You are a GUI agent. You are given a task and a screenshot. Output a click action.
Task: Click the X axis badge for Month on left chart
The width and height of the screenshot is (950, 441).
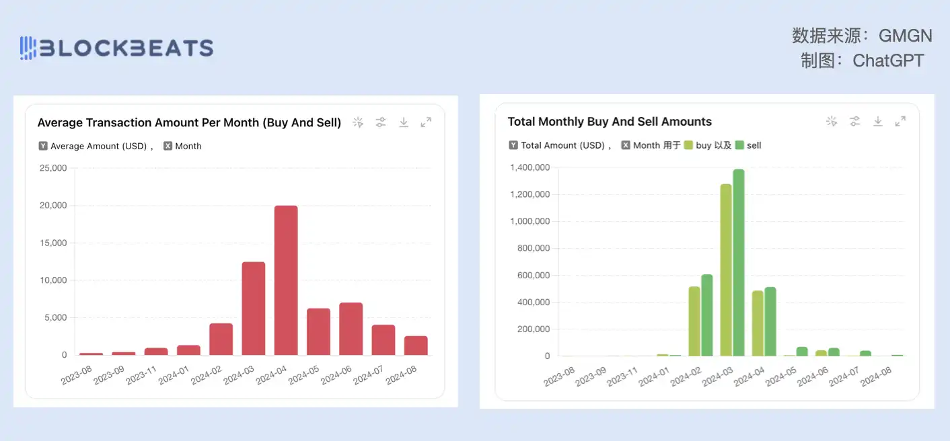(168, 146)
